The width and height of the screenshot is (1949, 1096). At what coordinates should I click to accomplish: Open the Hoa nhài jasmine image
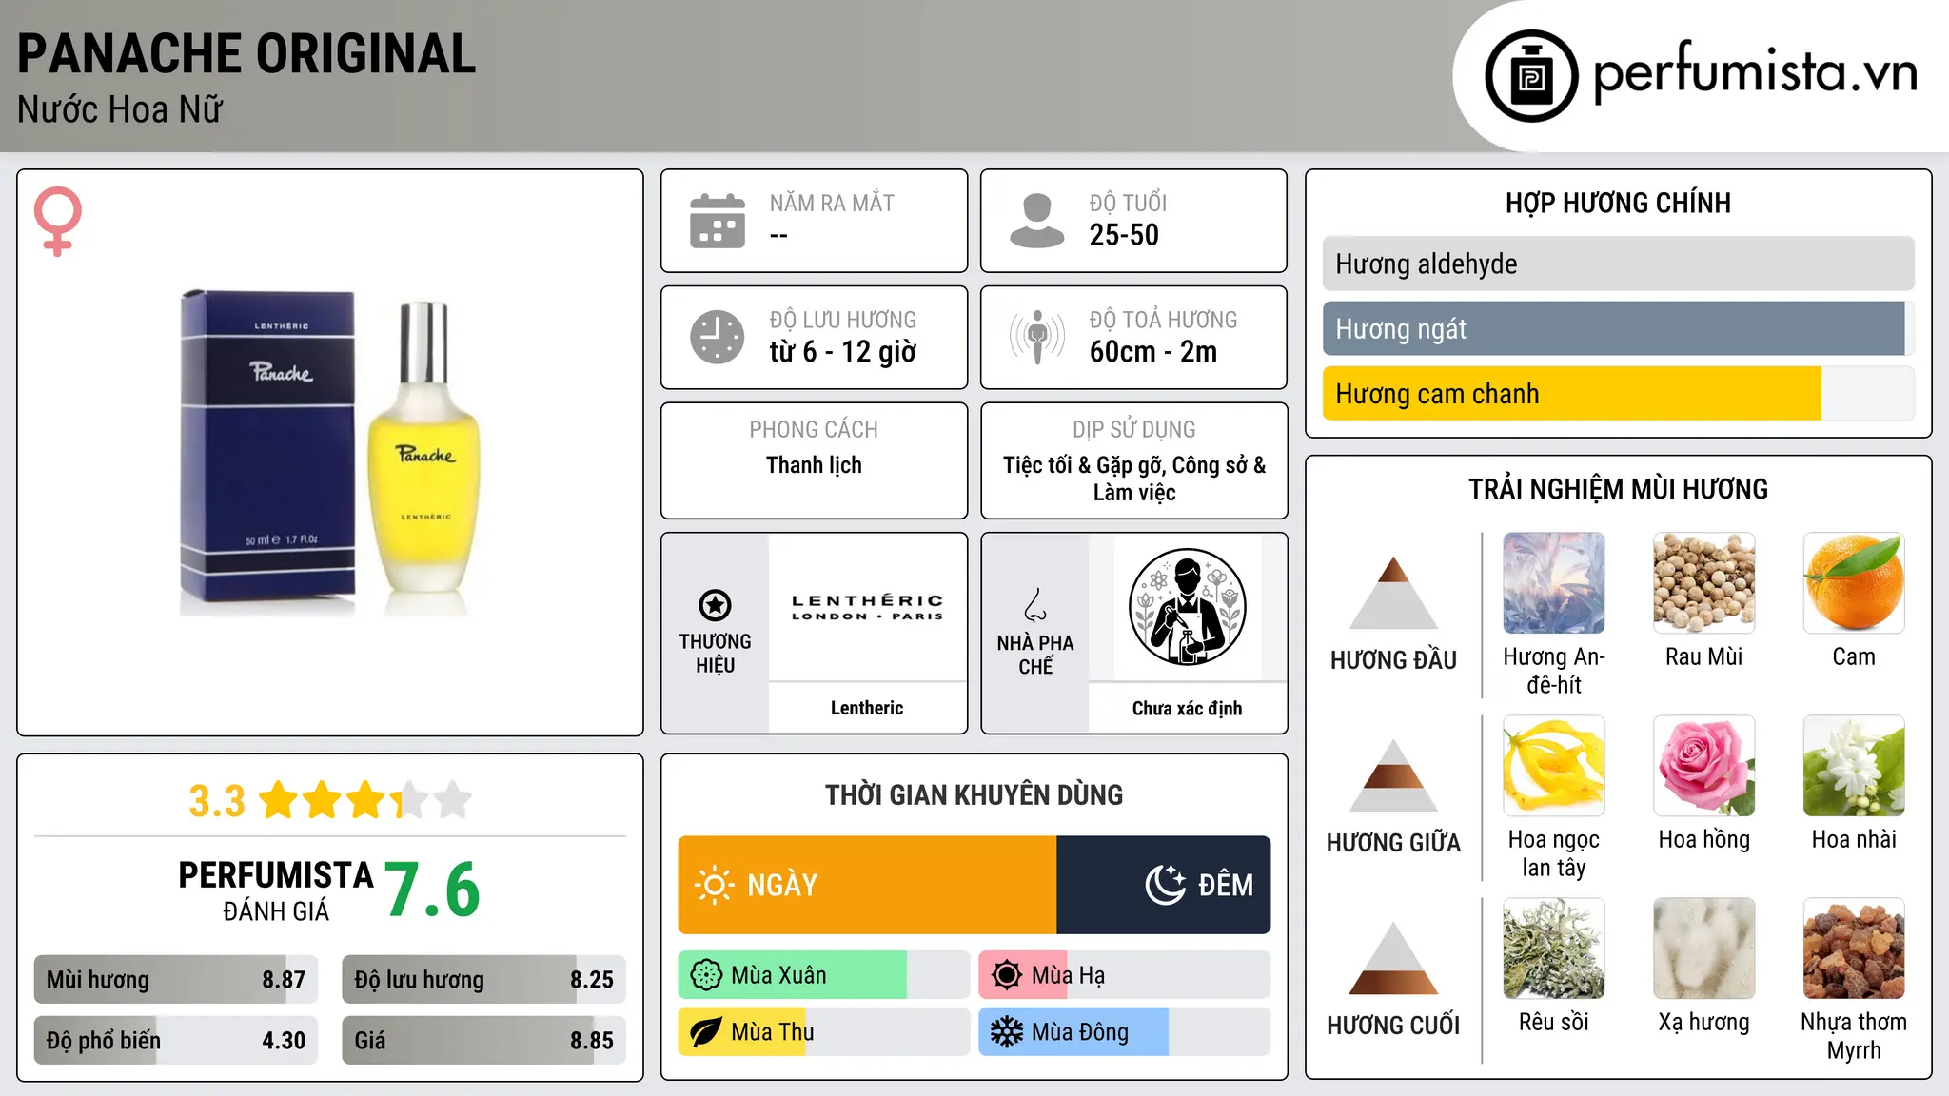pos(1854,766)
